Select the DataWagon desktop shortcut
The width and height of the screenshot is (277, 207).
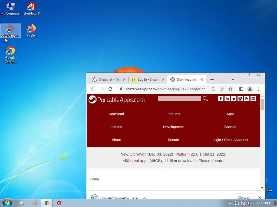tap(11, 31)
